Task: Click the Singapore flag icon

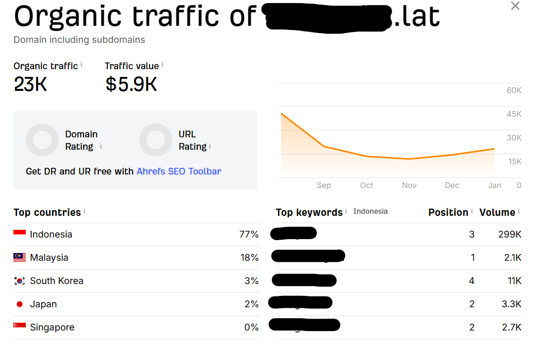Action: click(20, 327)
